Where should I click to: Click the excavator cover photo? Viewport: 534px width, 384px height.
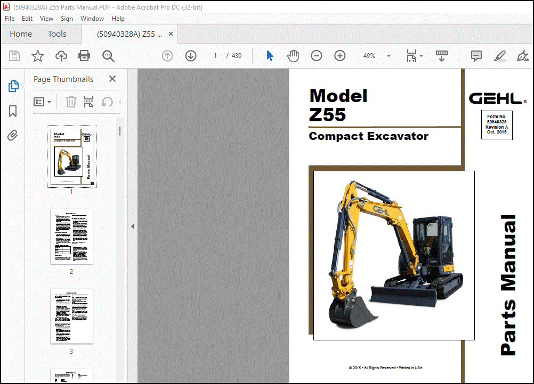[394, 255]
